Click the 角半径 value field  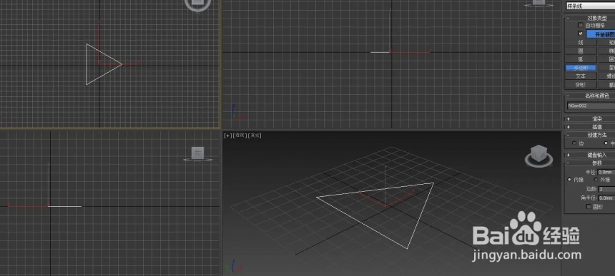(x=606, y=198)
